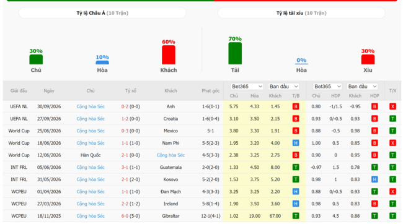Click blue H result badge in Đan Mạch row

tap(296, 192)
